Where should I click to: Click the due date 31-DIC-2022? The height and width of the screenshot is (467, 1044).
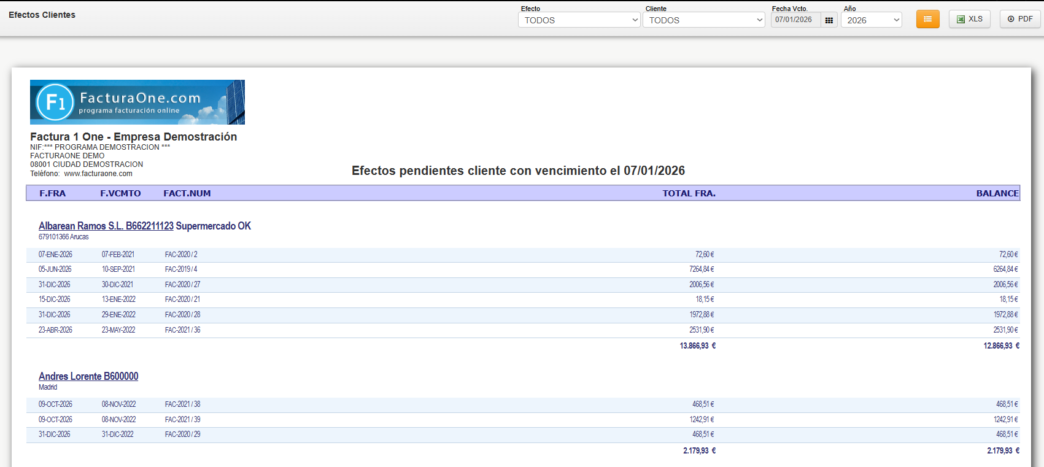117,434
